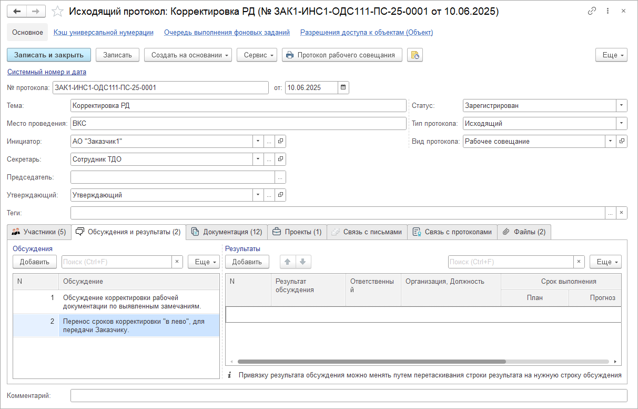The height and width of the screenshot is (409, 638).
Task: Click the back navigation arrow
Action: 17,11
